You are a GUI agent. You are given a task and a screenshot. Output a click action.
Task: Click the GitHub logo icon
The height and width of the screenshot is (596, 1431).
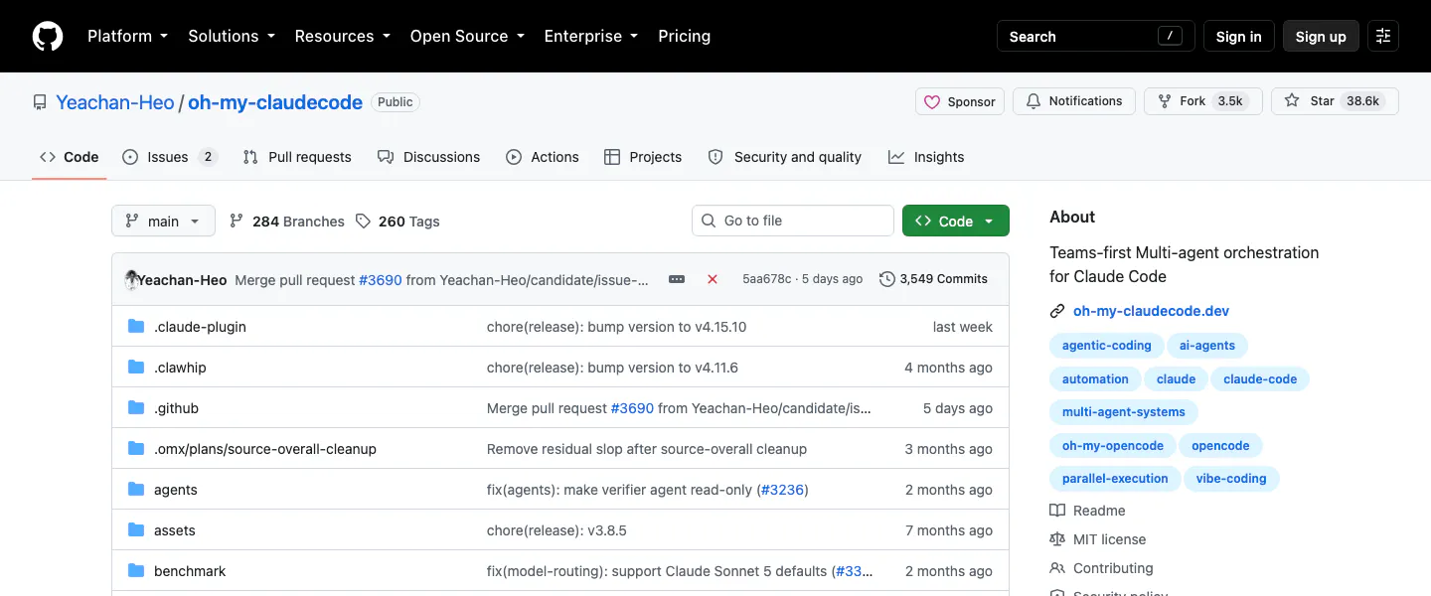48,36
